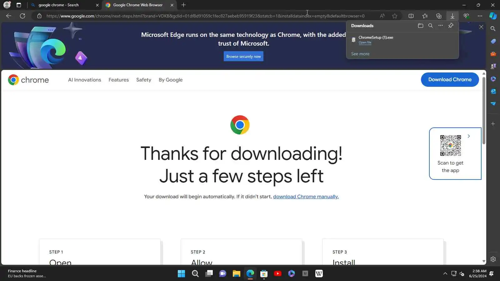This screenshot has width=500, height=281.
Task: Open file link for ChromeSetup (1).exe
Action: point(365,42)
